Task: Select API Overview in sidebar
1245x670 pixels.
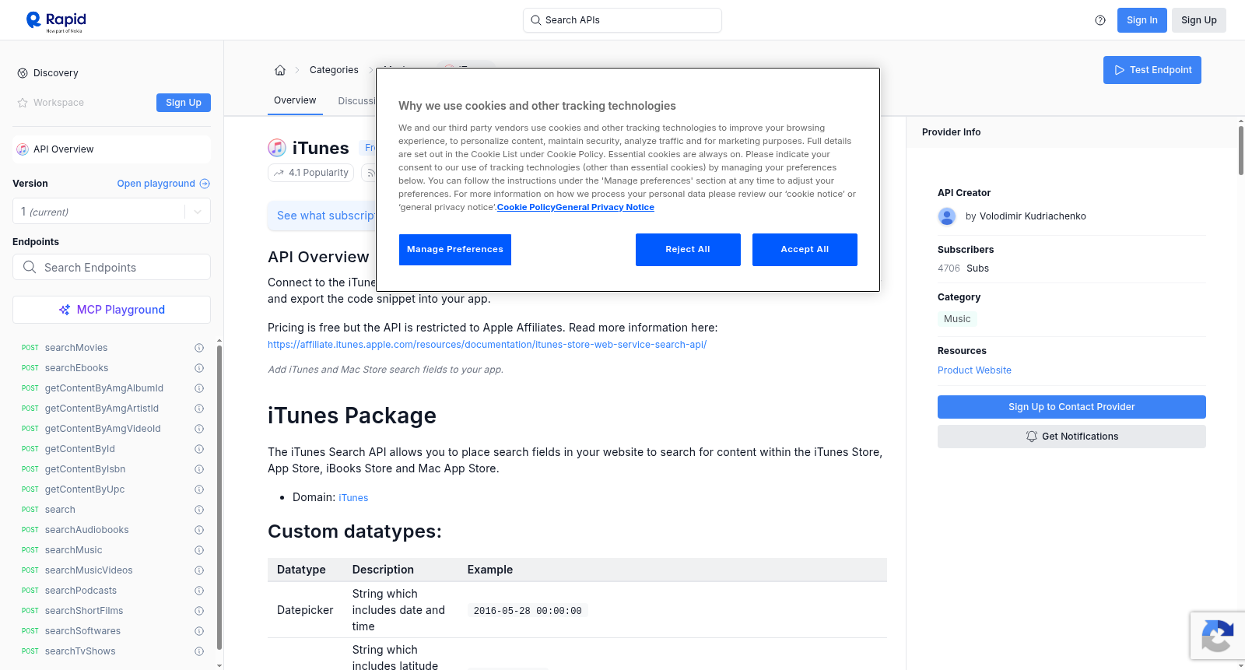Action: [x=111, y=149]
